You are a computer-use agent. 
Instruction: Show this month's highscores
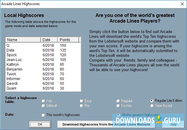[43, 115]
